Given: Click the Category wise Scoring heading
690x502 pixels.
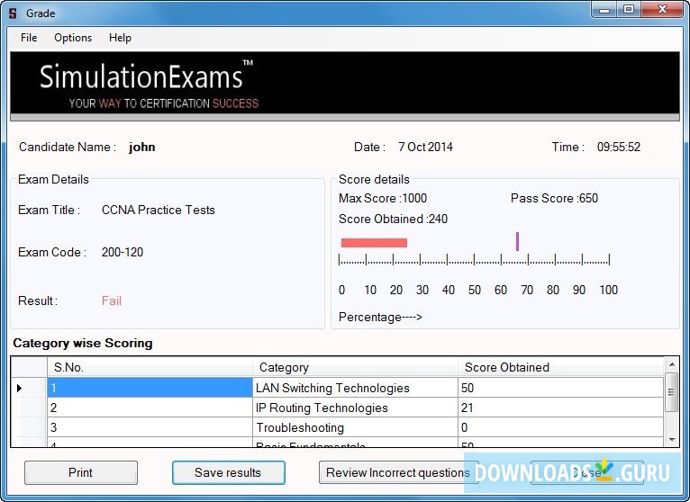Looking at the screenshot, I should (83, 343).
